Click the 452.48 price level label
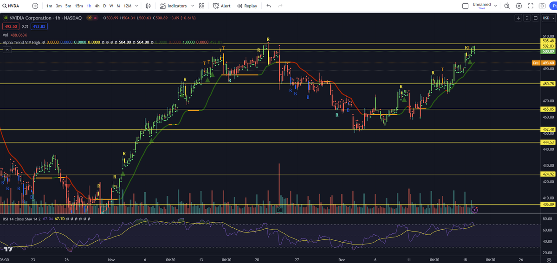This screenshot has width=557, height=263. (x=548, y=130)
